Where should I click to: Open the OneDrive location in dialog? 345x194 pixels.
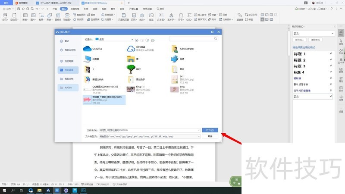[x=93, y=49]
